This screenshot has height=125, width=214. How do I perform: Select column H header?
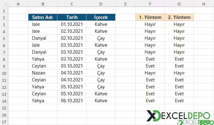204,4
